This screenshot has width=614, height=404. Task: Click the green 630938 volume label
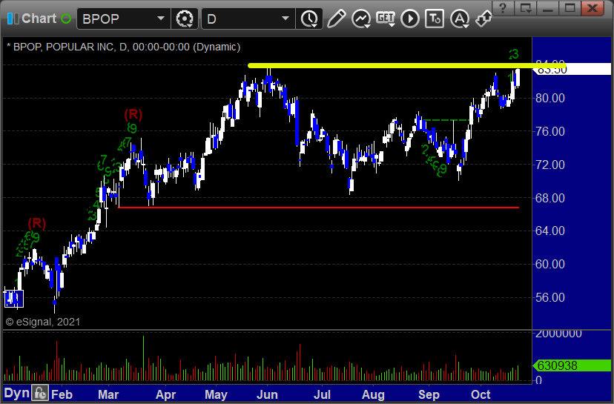point(572,365)
